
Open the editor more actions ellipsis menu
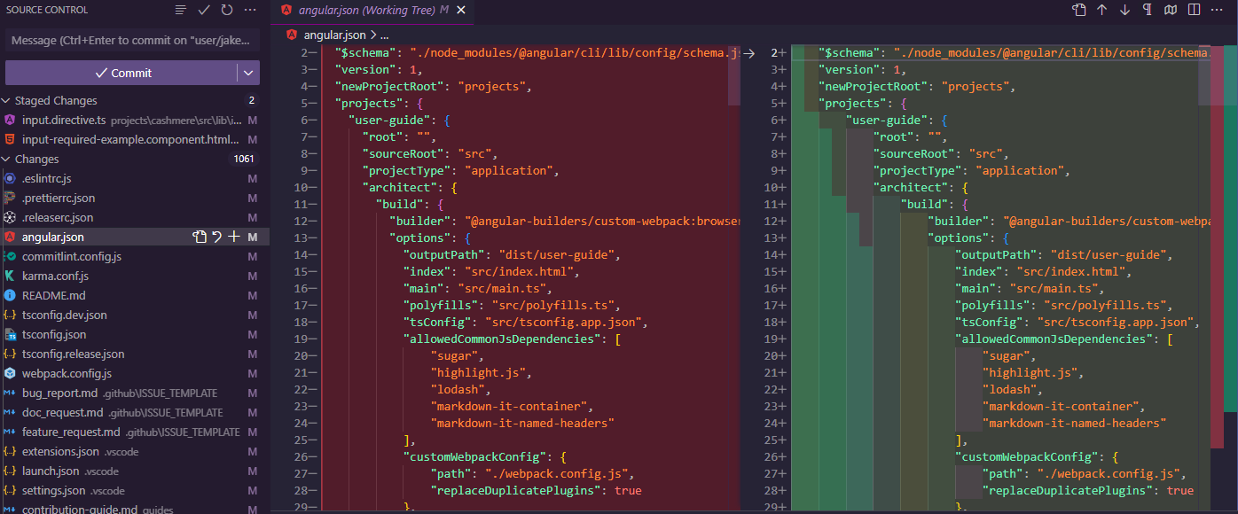click(1218, 10)
